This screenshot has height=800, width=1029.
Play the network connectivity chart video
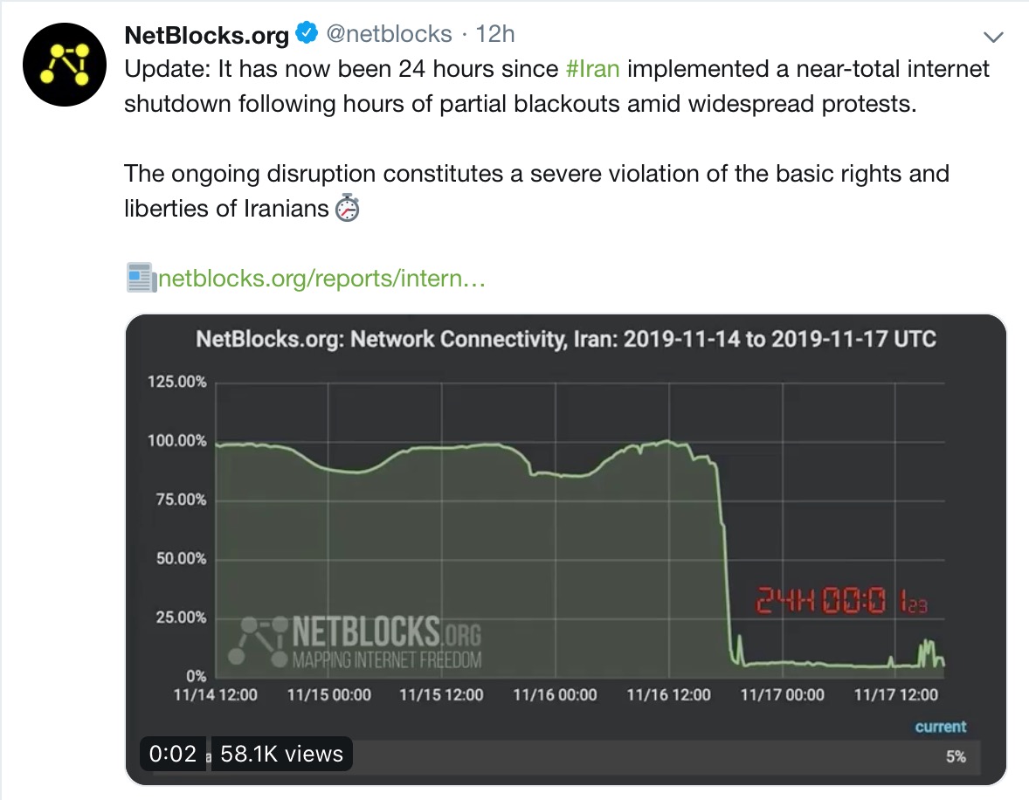[x=566, y=541]
